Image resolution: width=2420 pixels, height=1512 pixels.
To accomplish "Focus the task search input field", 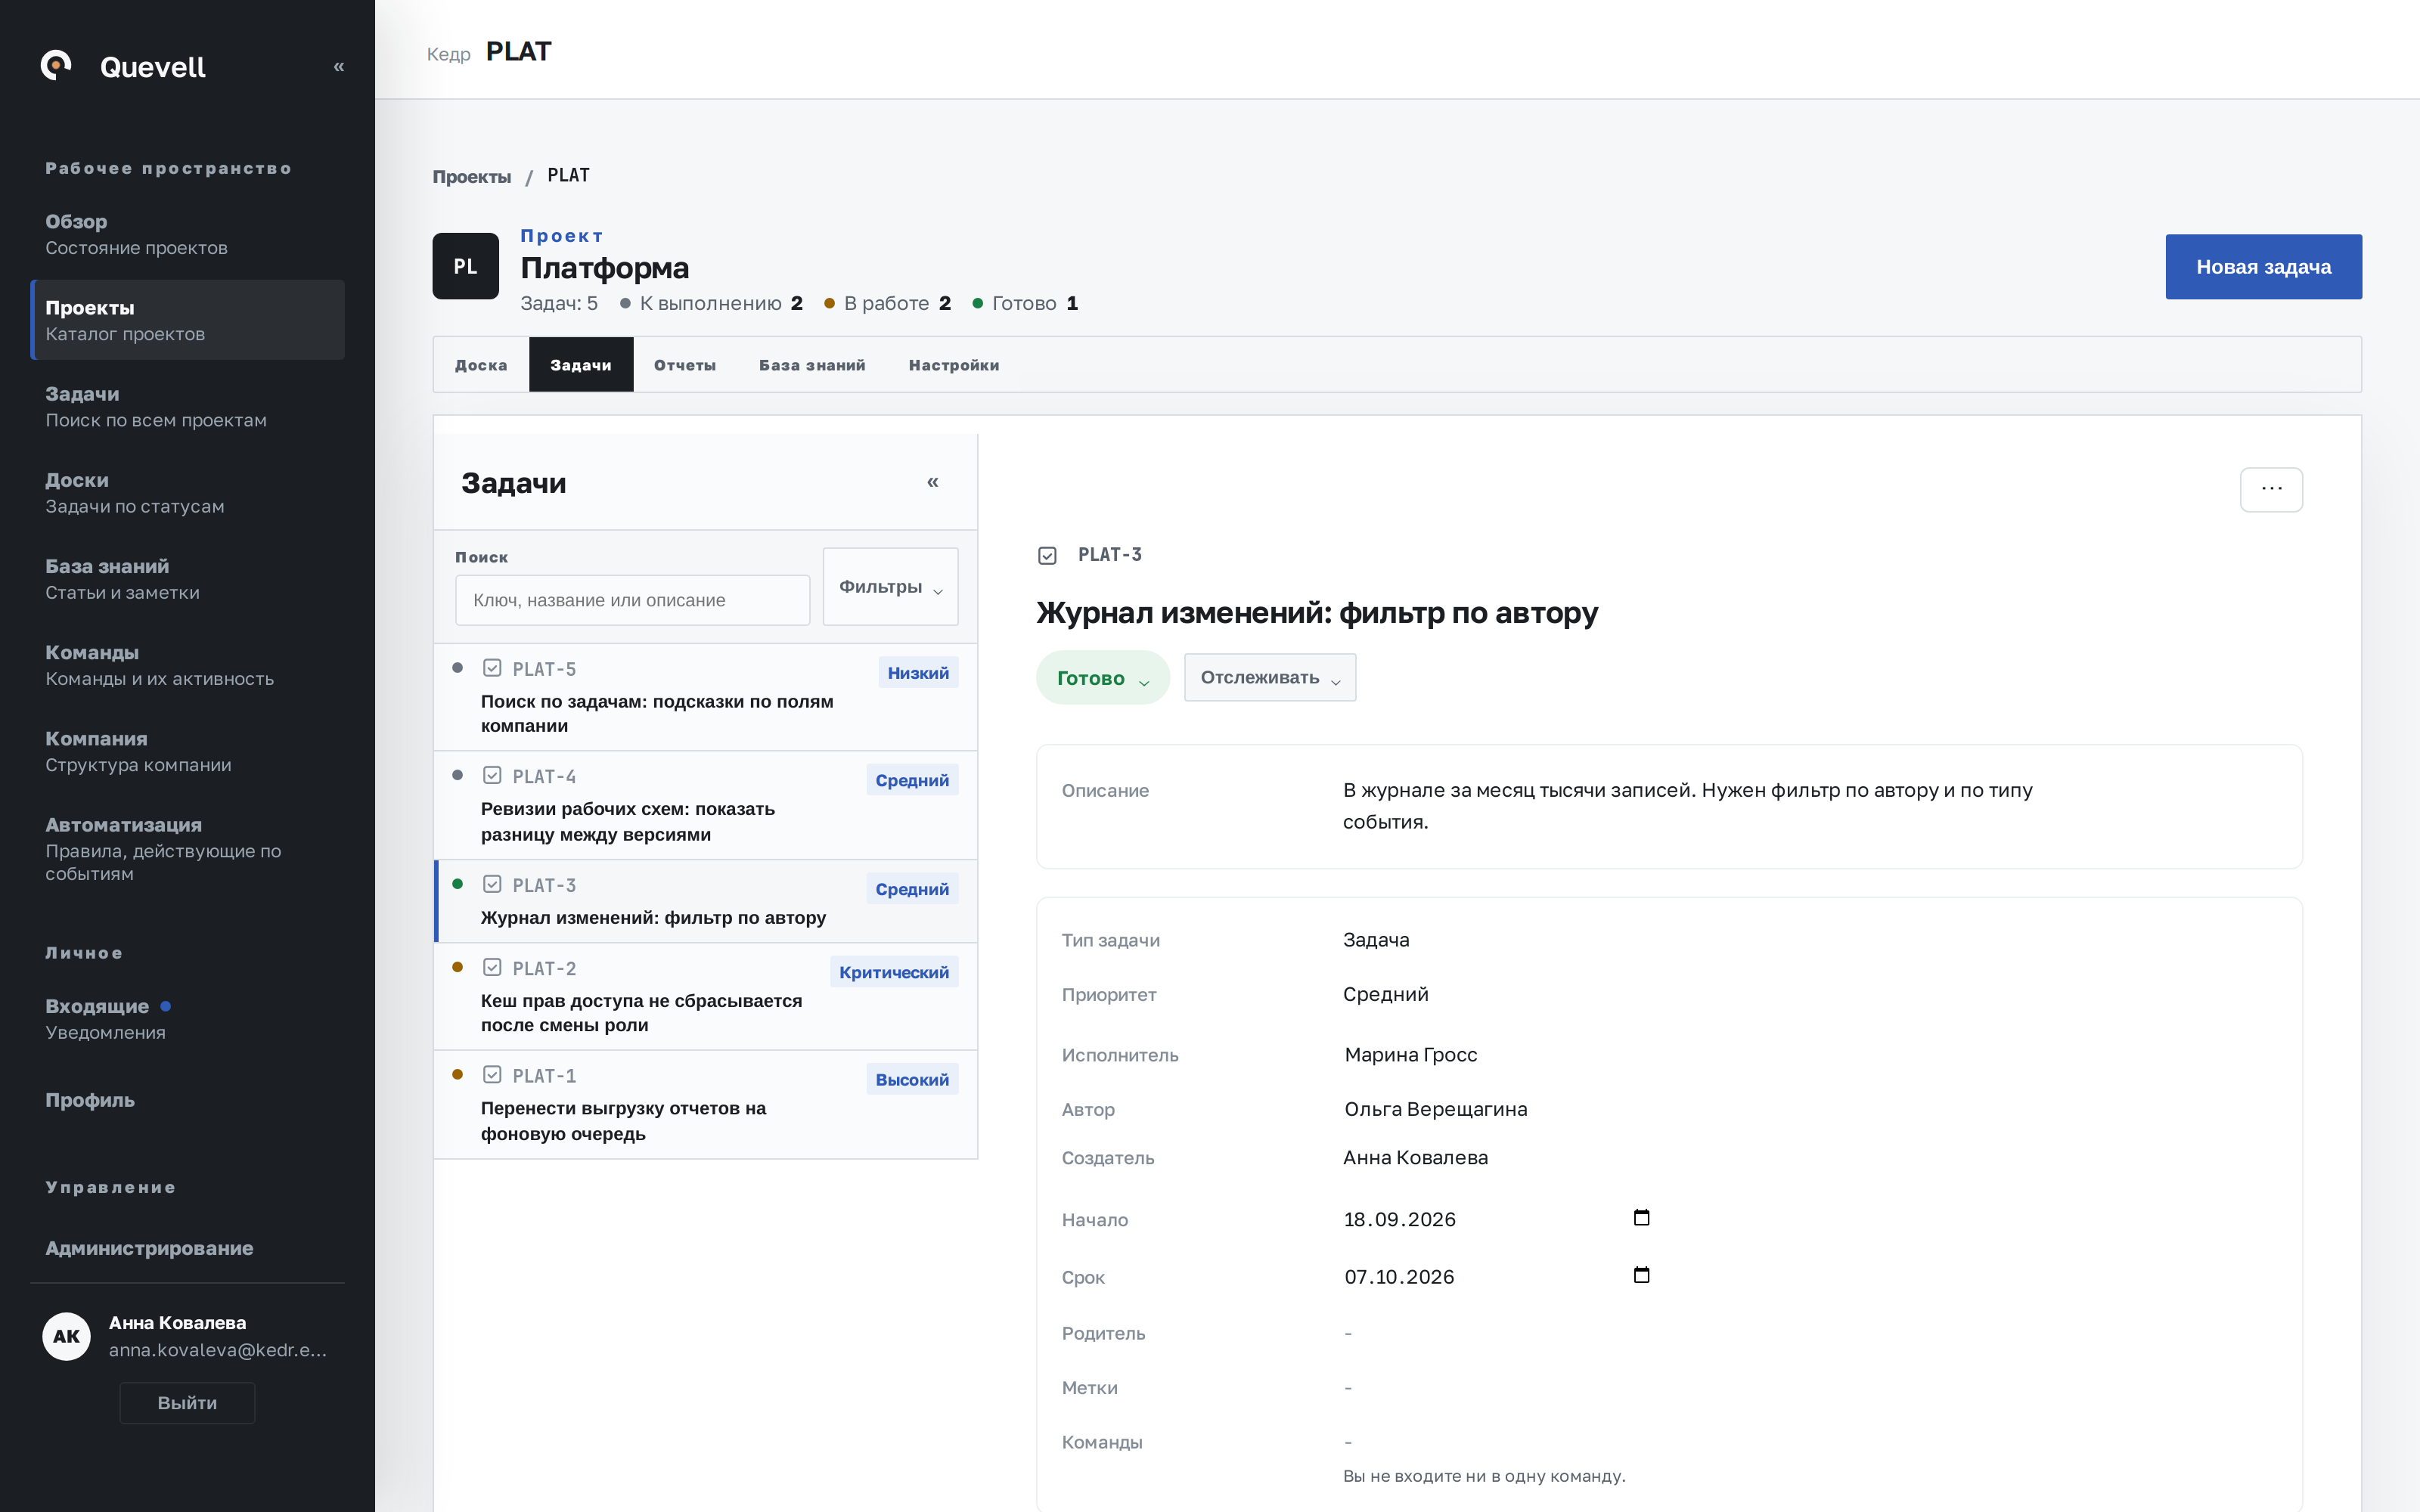I will tap(632, 600).
